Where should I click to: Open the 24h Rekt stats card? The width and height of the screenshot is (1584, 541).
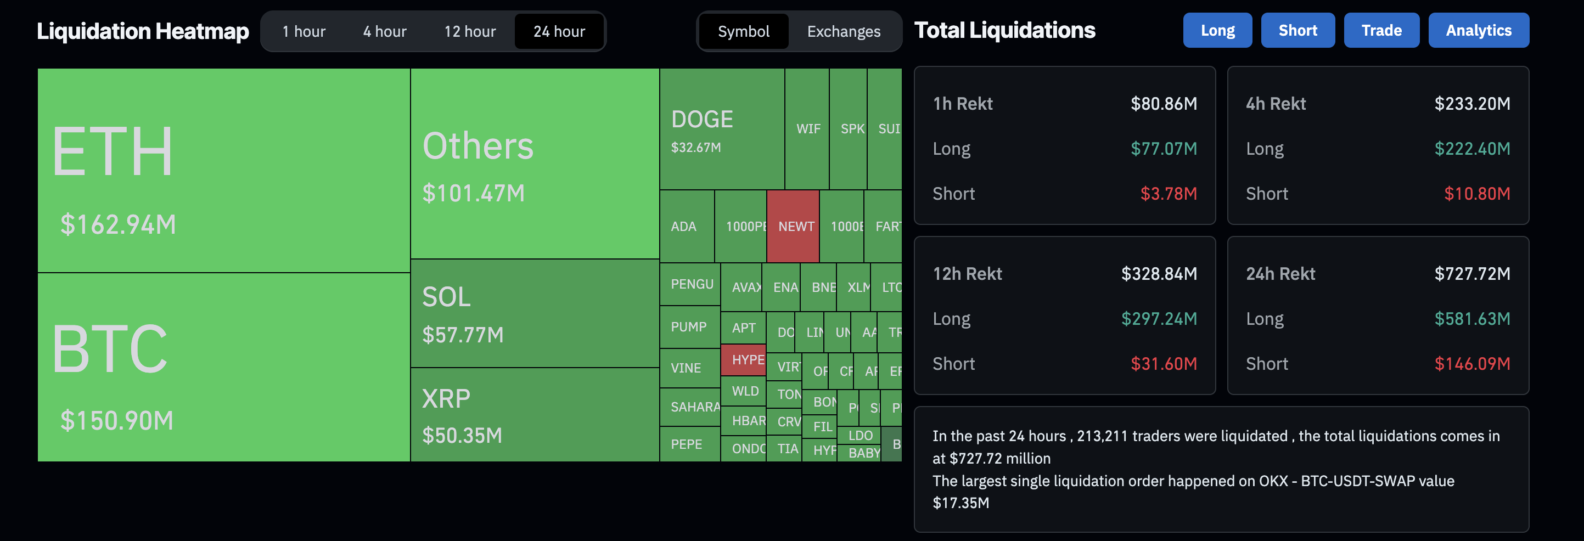pyautogui.click(x=1378, y=315)
